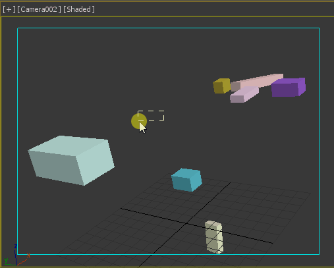
Task: Click the red X axis label
Action: (x=28, y=255)
